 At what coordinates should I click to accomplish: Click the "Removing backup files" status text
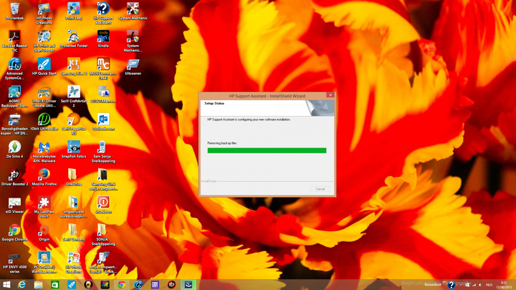pos(222,143)
